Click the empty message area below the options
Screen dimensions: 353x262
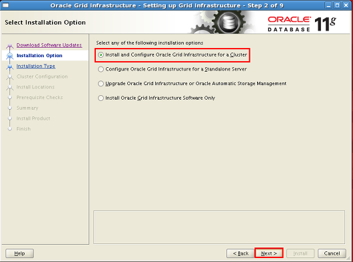coord(219,227)
